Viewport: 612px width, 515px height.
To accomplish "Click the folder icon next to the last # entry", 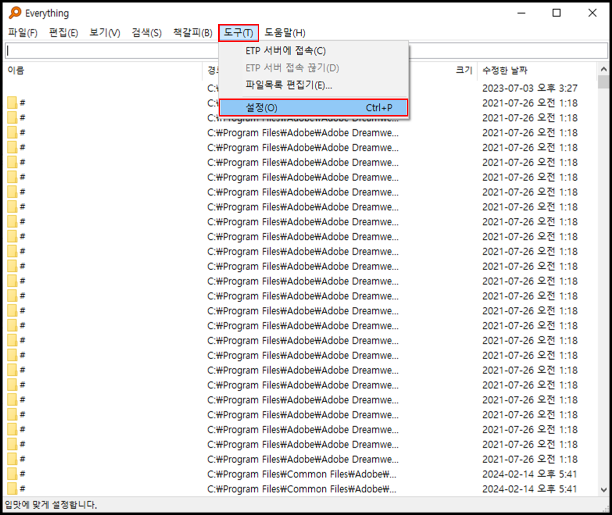I will 11,488.
